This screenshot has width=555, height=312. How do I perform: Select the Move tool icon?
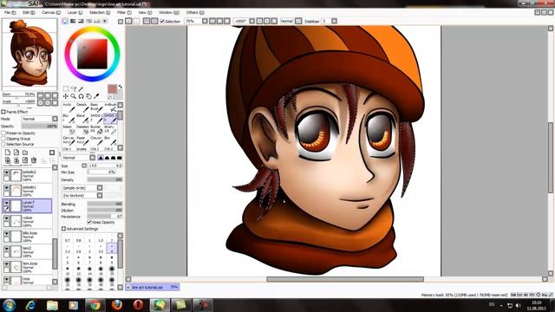click(x=66, y=96)
